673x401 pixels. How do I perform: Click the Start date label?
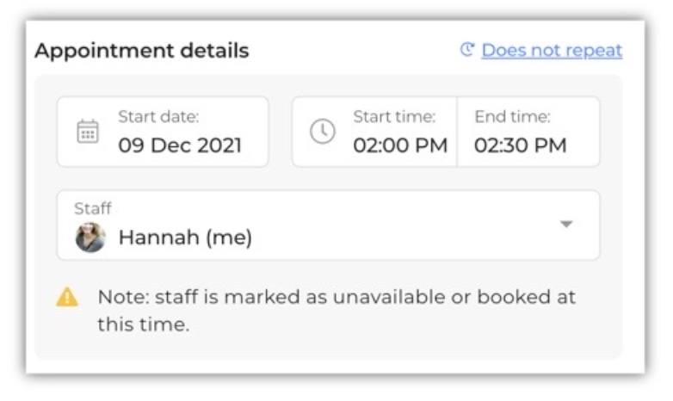coord(158,116)
